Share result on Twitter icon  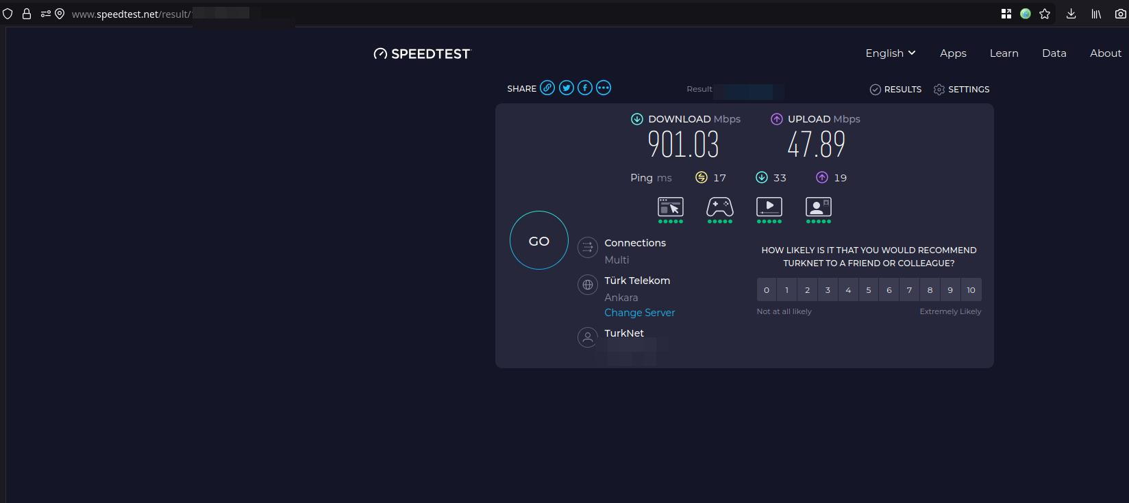click(567, 88)
